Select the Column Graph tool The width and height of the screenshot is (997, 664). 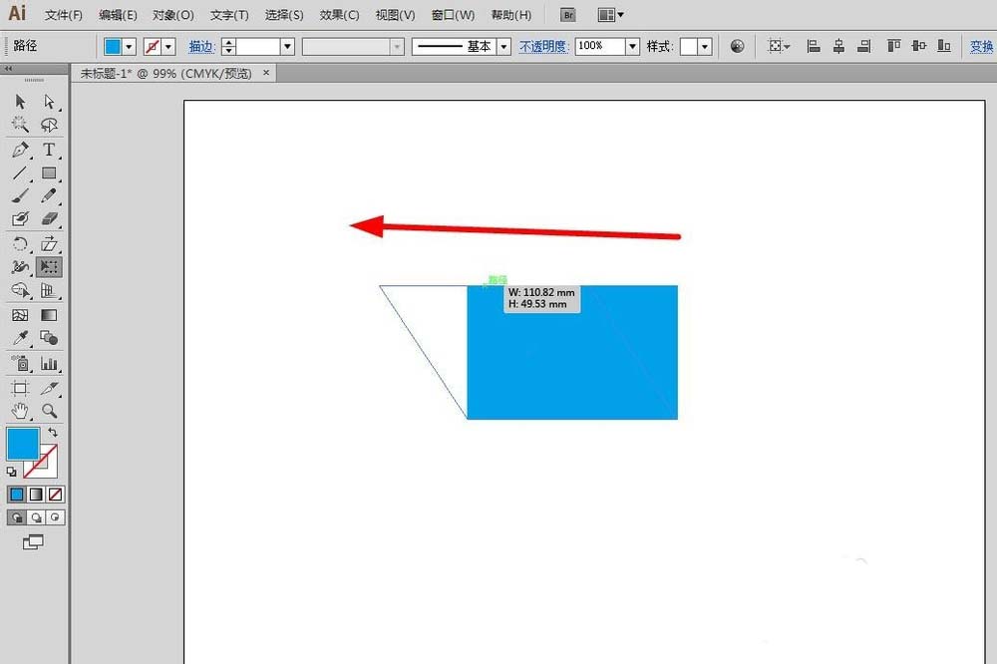tap(48, 364)
